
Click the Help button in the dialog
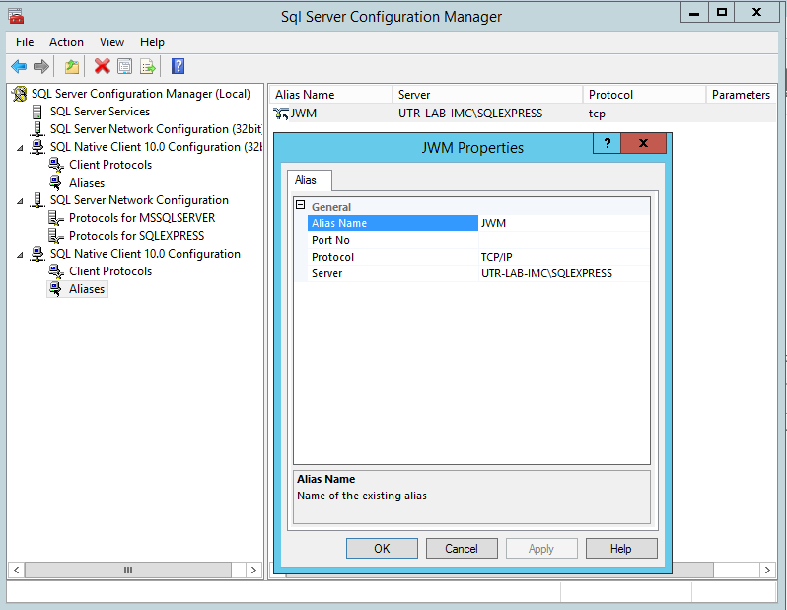point(621,548)
